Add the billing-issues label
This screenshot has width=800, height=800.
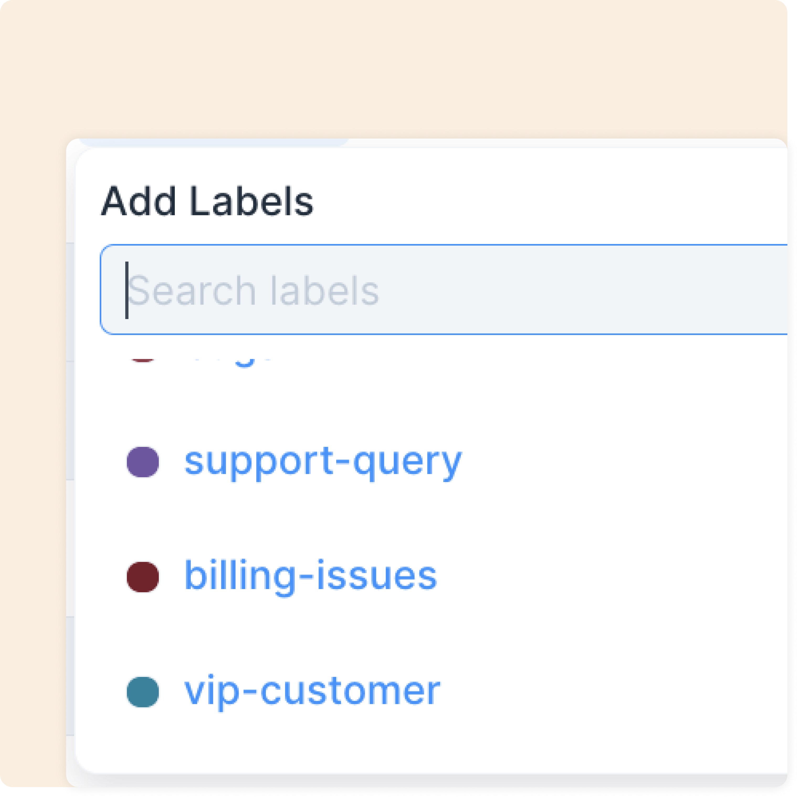click(310, 576)
